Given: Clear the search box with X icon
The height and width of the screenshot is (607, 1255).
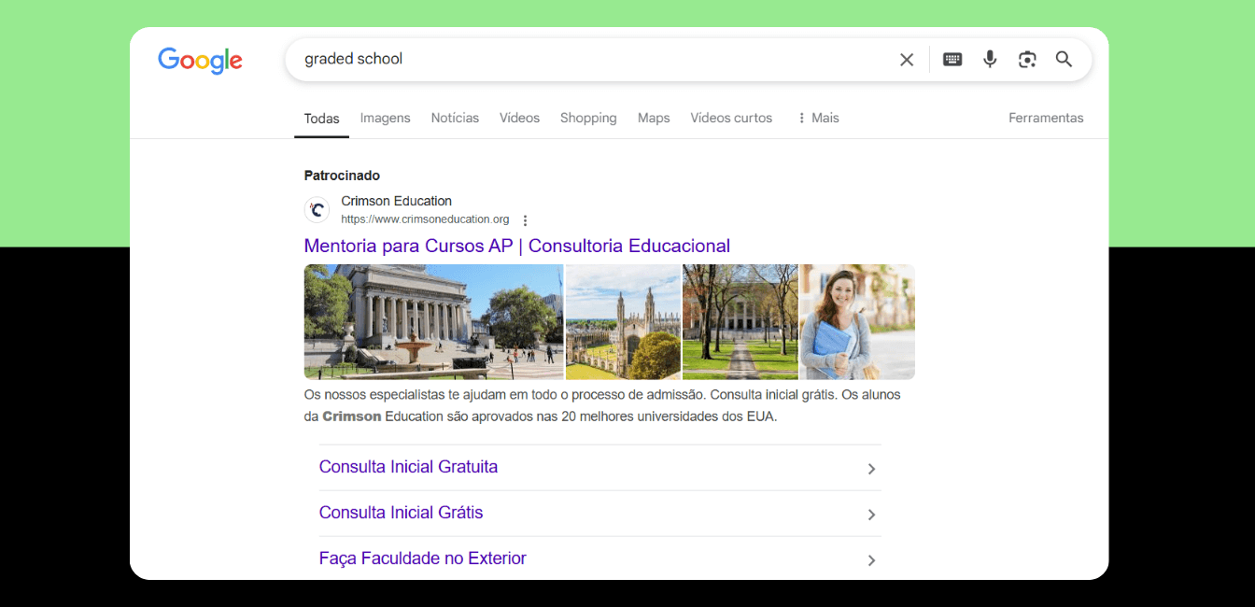Looking at the screenshot, I should (x=906, y=60).
